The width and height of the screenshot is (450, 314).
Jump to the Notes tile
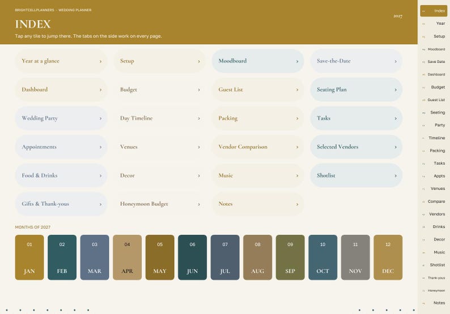[258, 204]
